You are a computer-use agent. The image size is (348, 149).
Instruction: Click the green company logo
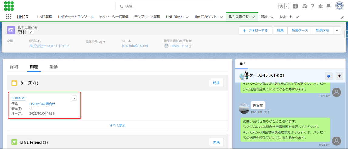[x=9, y=6]
